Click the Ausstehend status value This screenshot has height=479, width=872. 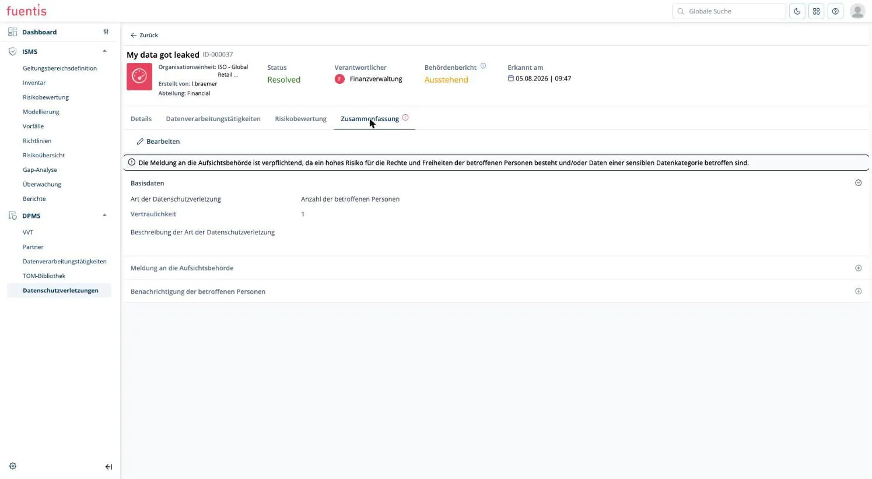tap(446, 80)
